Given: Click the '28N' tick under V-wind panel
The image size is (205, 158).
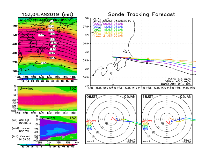Looking at the screenshot, I should (40, 143).
